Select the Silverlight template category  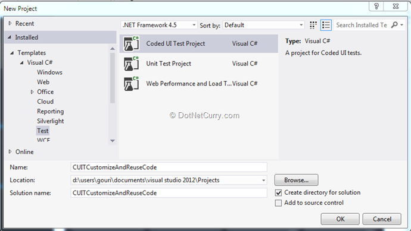point(50,121)
